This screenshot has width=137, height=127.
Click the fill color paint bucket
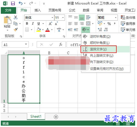tap(39, 30)
